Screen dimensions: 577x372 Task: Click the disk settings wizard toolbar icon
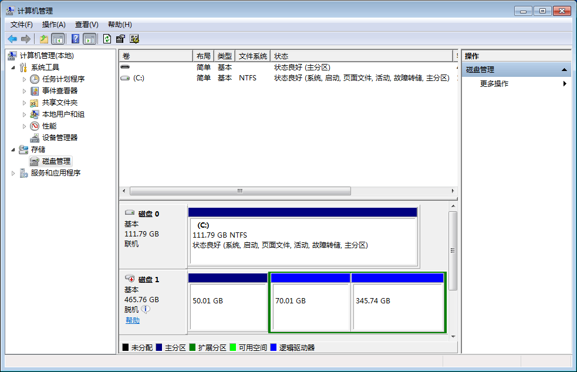[134, 39]
